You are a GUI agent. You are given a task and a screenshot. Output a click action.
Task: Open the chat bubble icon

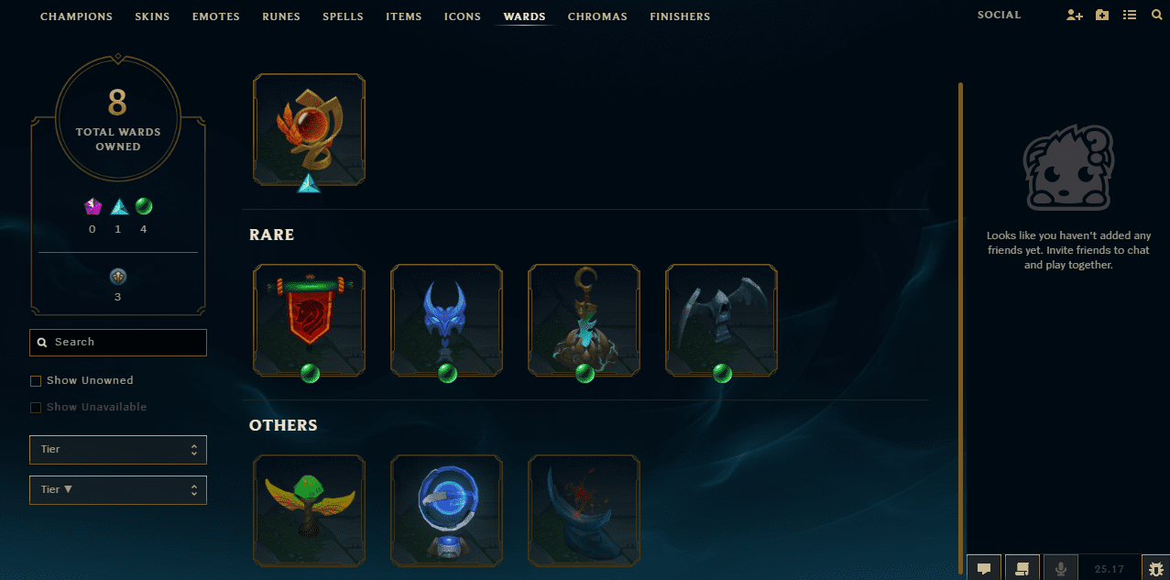(x=984, y=568)
